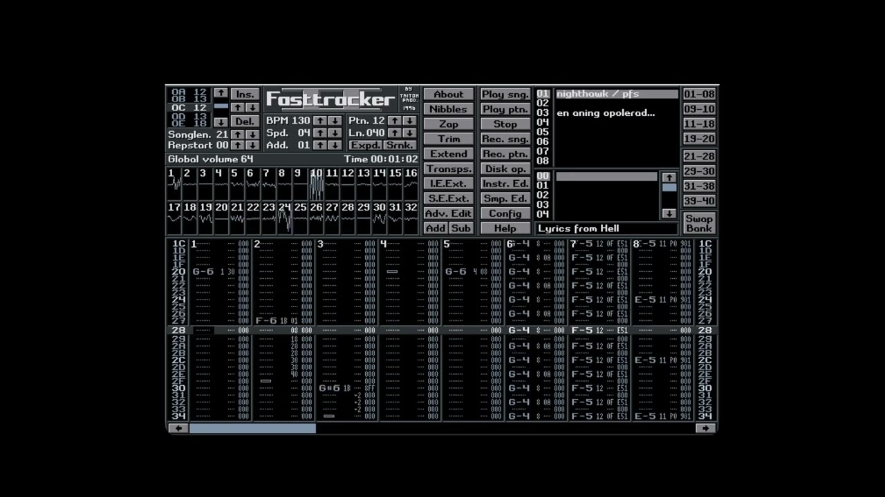The height and width of the screenshot is (497, 885).
Task: Switch to instrument bank 31-38
Action: pyautogui.click(x=699, y=186)
